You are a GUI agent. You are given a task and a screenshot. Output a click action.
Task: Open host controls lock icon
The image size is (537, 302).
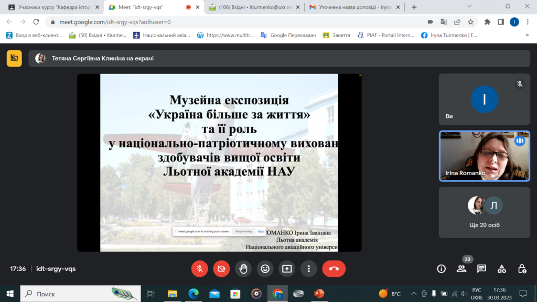522,268
